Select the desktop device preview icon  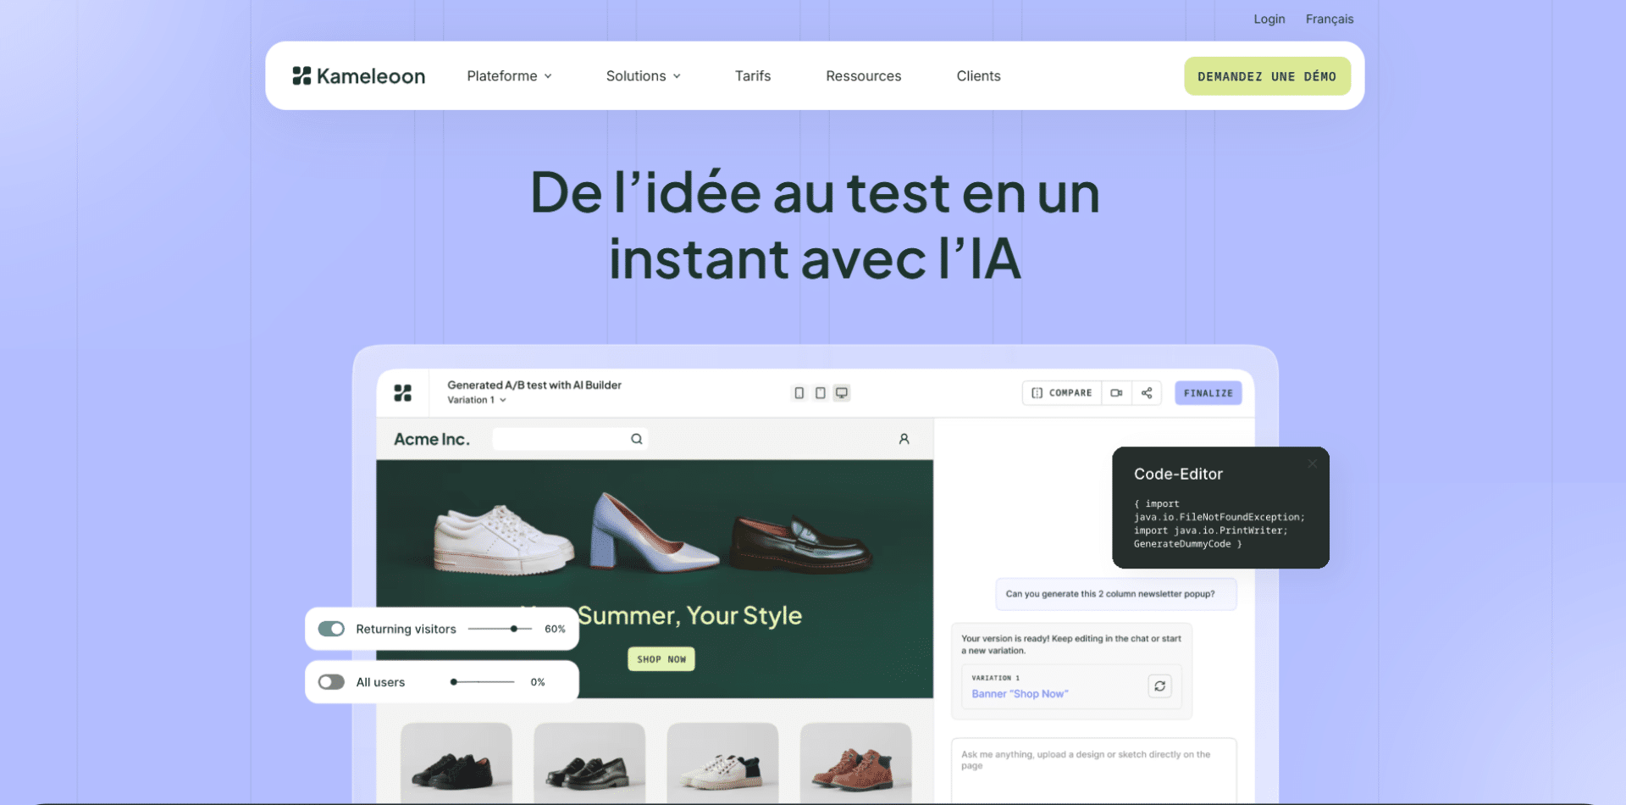[x=842, y=393]
